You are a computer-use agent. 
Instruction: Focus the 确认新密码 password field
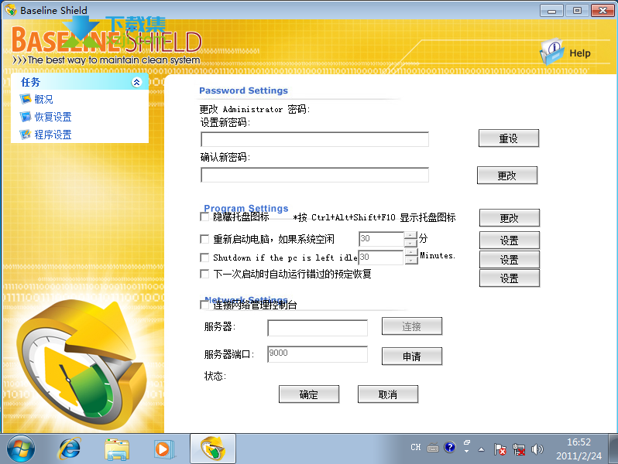(314, 175)
